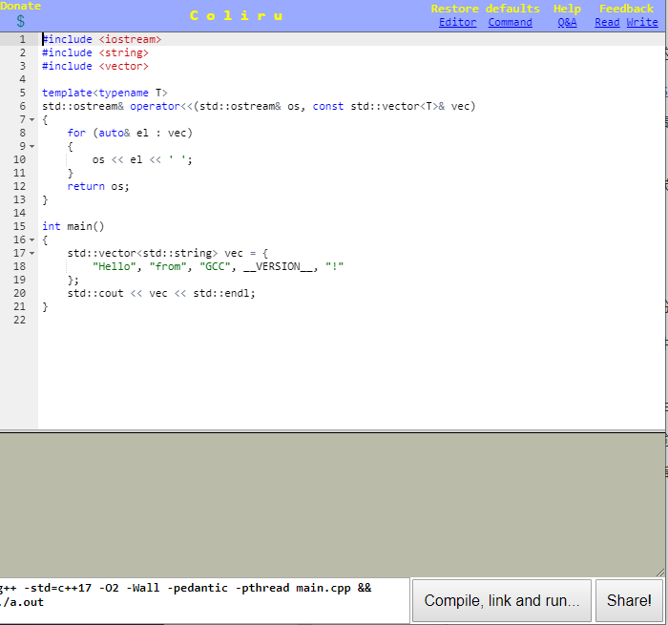
Task: Click line number 15 in the gutter
Action: [x=20, y=227]
